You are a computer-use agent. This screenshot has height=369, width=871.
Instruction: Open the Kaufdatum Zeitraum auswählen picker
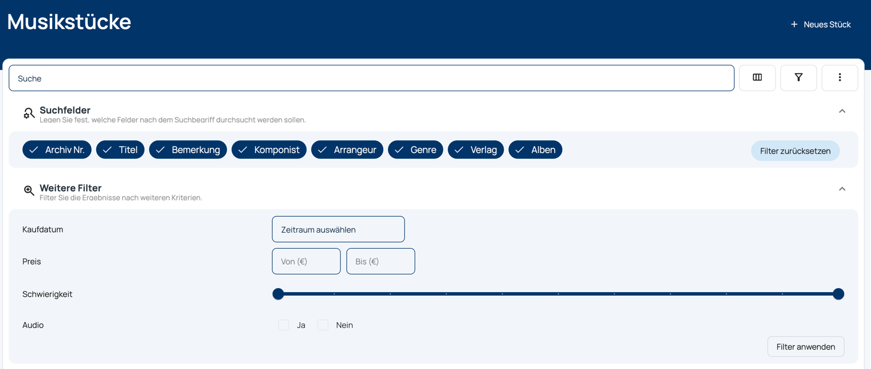338,229
